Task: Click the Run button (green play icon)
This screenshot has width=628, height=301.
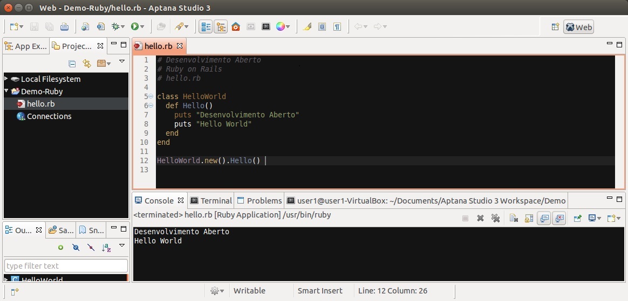Action: 134,26
